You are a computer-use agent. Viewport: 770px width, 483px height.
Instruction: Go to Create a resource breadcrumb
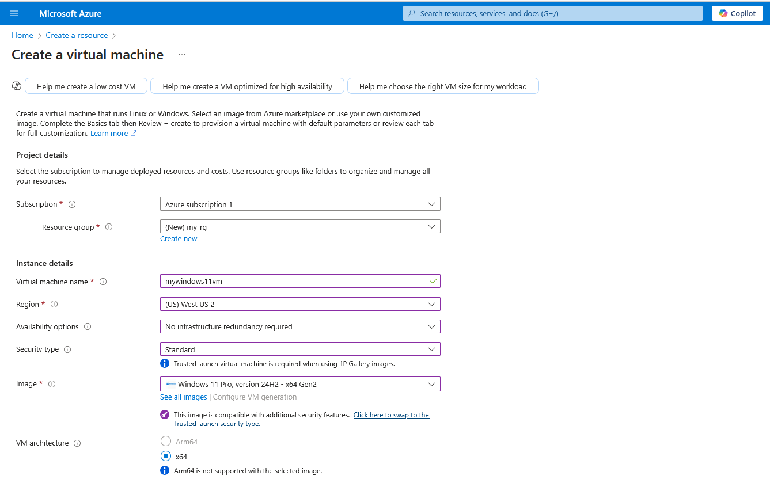(x=77, y=35)
